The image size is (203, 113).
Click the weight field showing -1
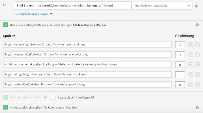[x=180, y=55]
